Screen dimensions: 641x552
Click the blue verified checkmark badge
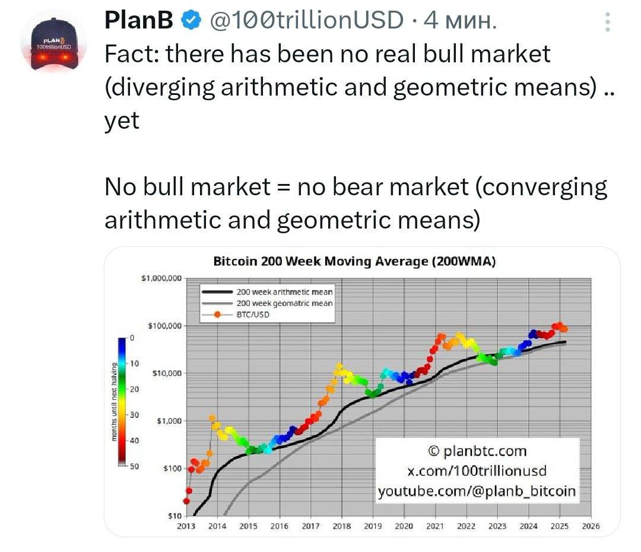pyautogui.click(x=191, y=20)
